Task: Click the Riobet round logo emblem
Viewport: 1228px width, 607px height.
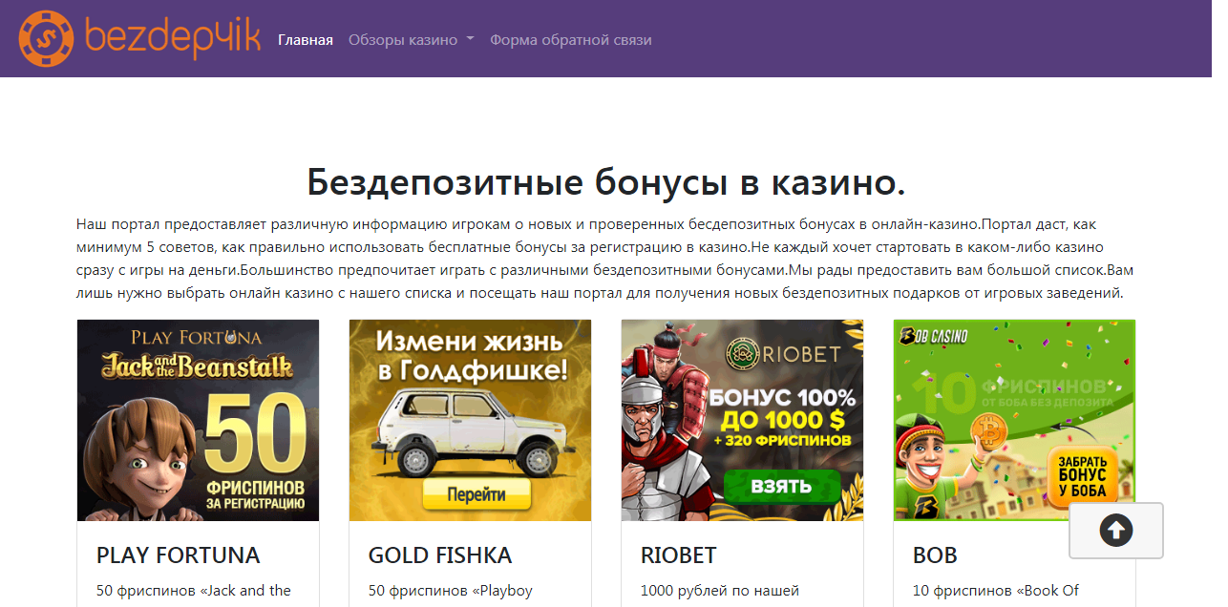Action: pyautogui.click(x=741, y=354)
